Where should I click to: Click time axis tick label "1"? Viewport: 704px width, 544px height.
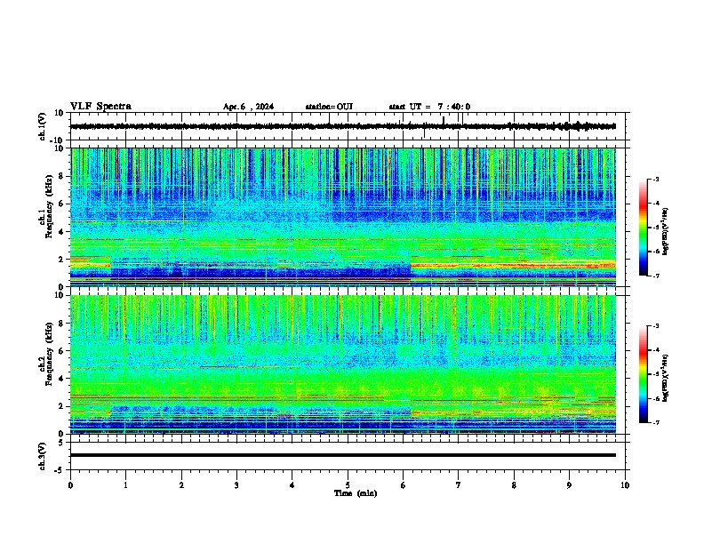[x=125, y=485]
